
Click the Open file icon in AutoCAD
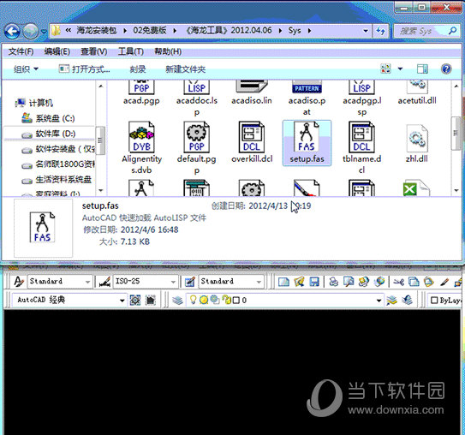(299, 282)
